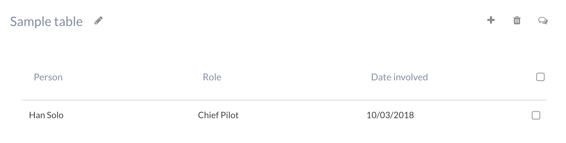The width and height of the screenshot is (566, 143).
Task: Rename Sample table using the pencil
Action: coord(98,21)
